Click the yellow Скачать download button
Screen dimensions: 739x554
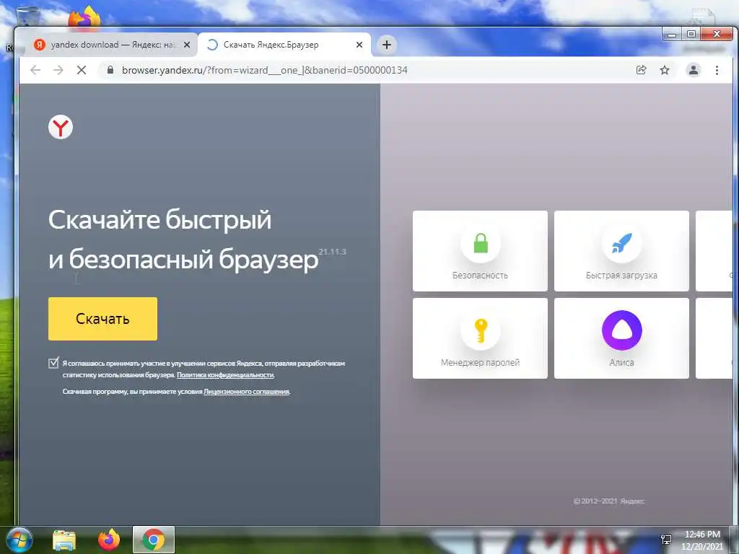click(102, 318)
